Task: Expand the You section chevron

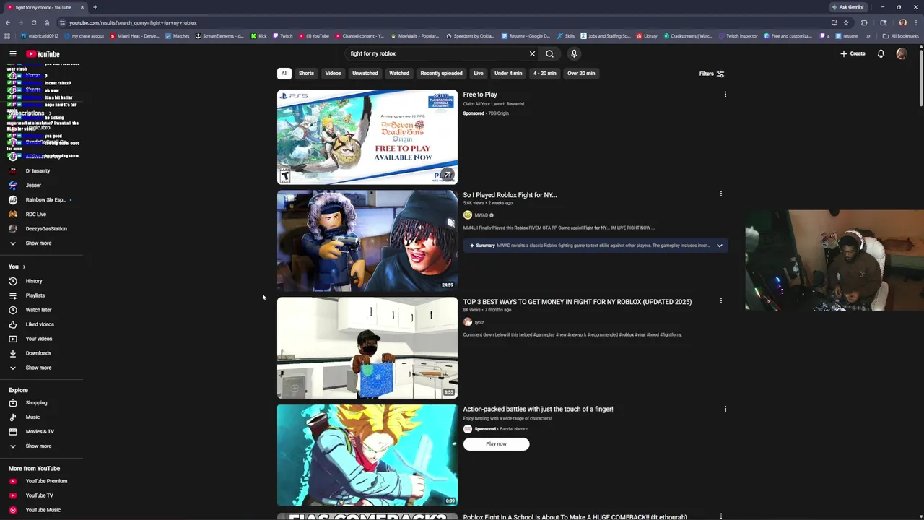Action: tap(24, 266)
